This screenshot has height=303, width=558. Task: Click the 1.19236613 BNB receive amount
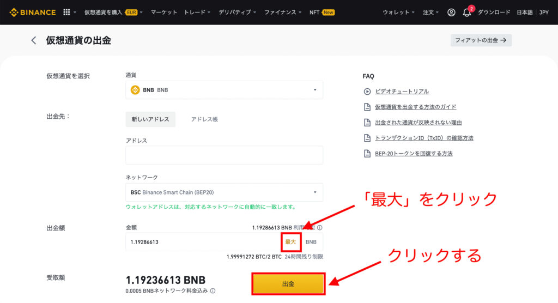(166, 280)
